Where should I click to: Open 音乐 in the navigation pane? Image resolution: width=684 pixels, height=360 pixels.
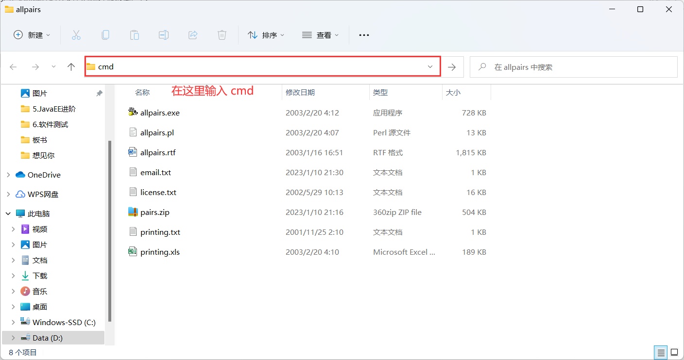point(34,291)
